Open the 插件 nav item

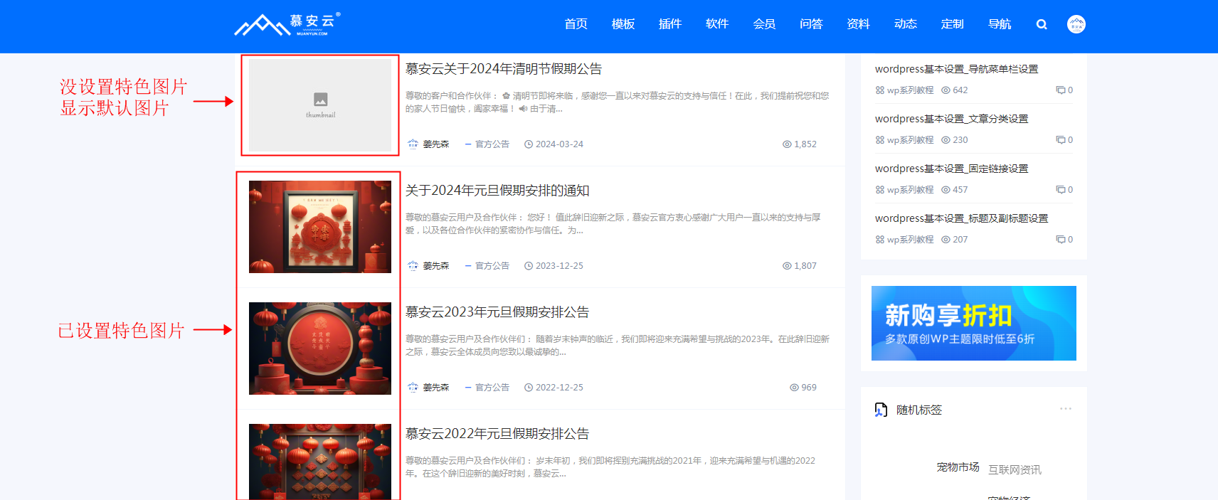pos(670,24)
